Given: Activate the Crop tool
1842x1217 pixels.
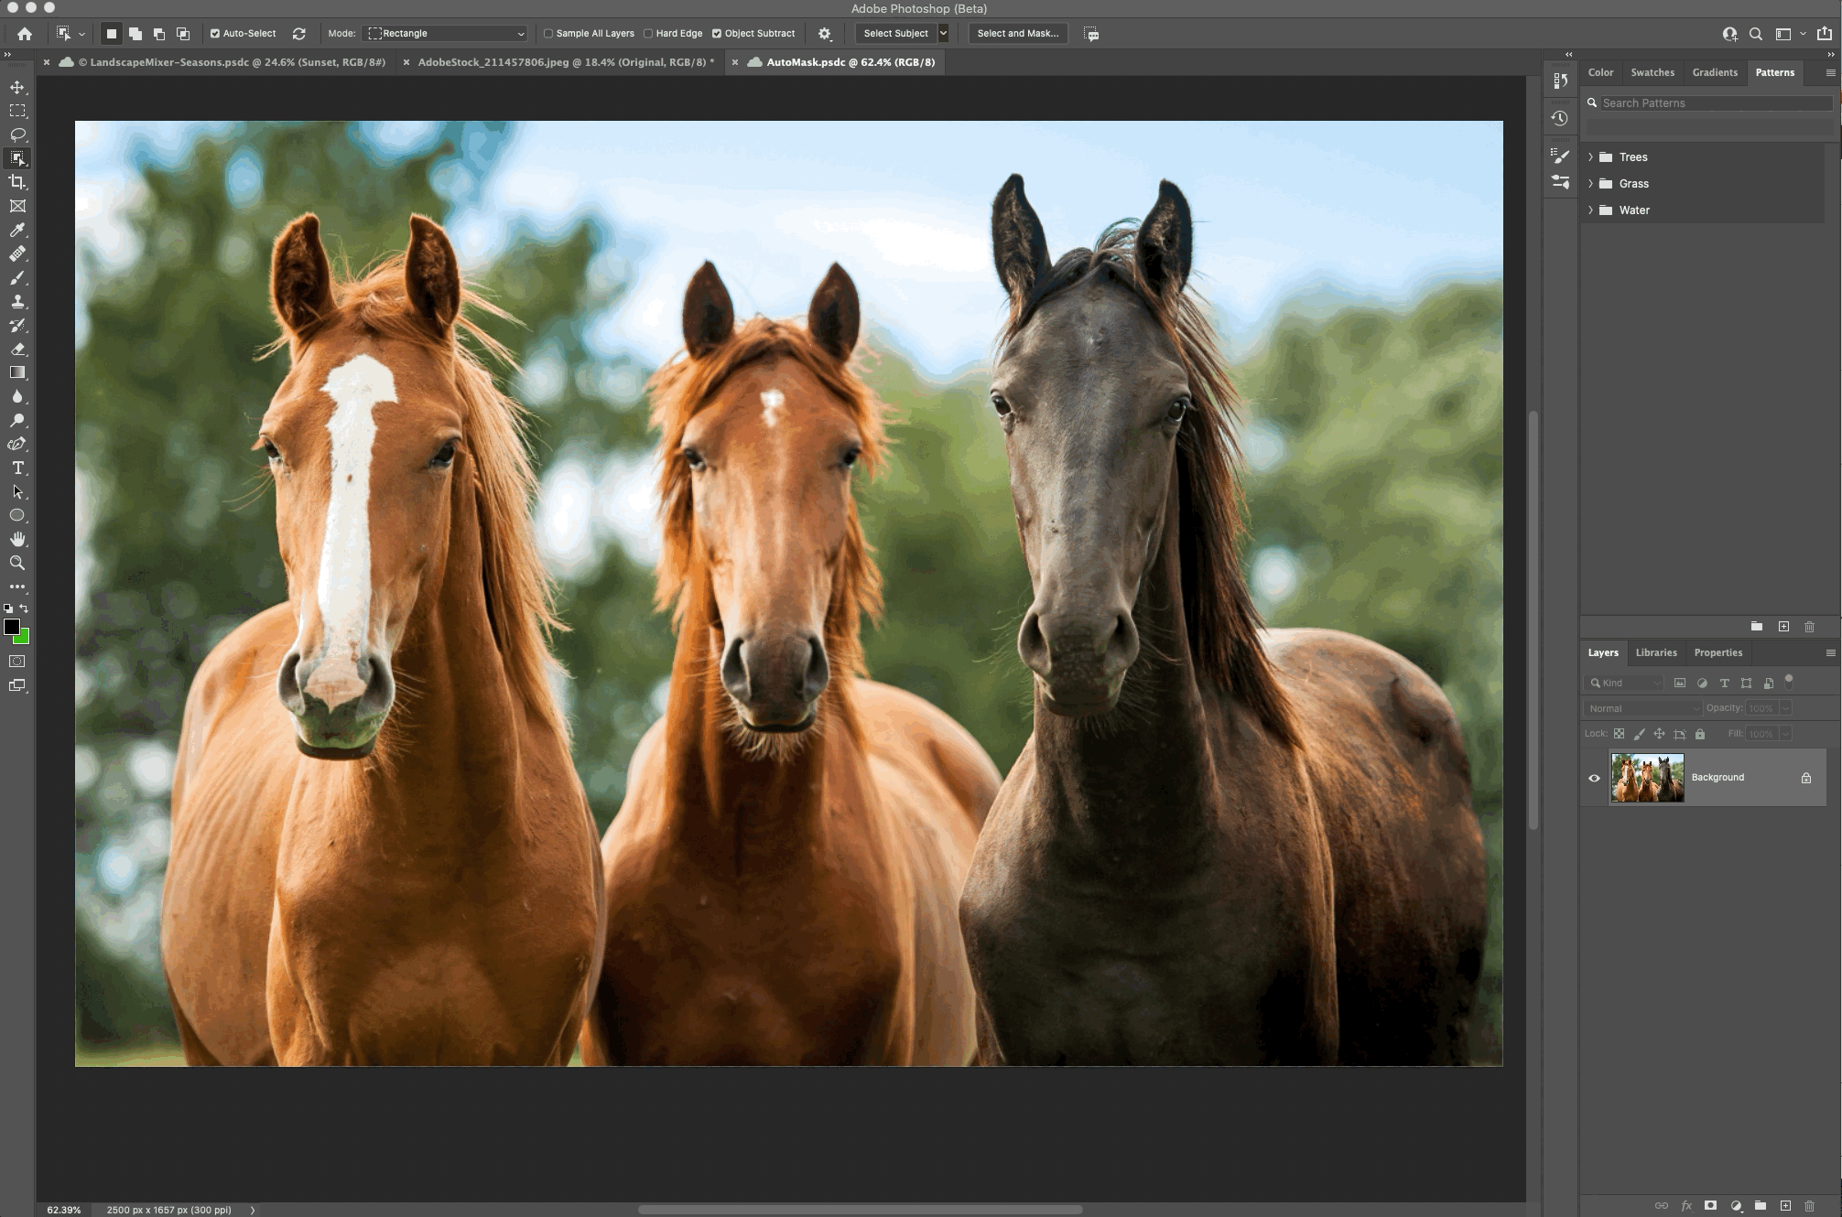Looking at the screenshot, I should click(x=17, y=182).
